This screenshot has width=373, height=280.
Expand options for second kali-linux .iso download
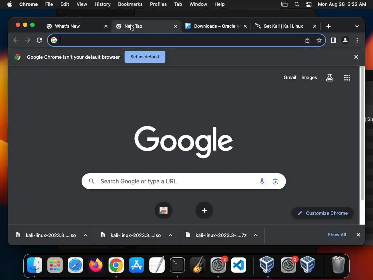click(x=170, y=235)
